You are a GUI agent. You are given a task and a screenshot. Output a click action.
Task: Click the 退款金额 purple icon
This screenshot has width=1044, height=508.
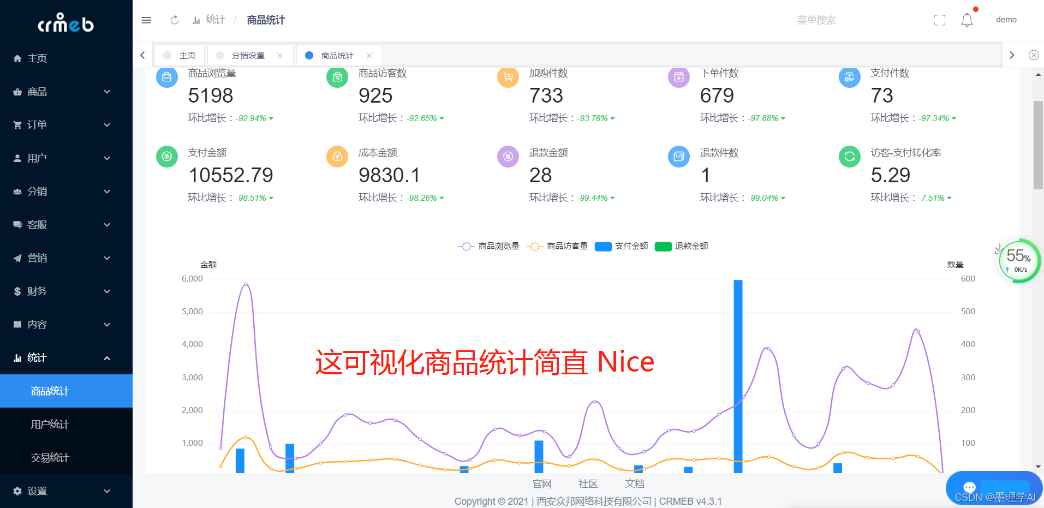pos(508,157)
